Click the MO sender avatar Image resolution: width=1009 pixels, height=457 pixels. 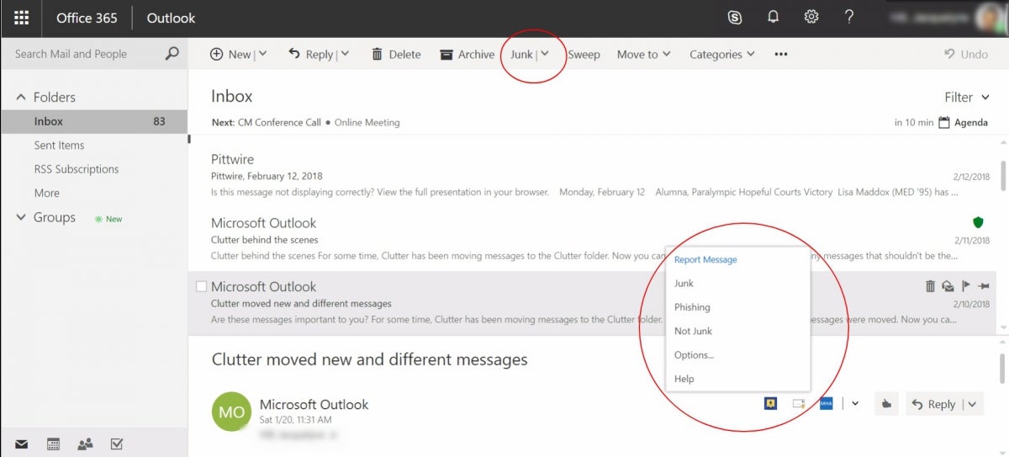coord(231,412)
